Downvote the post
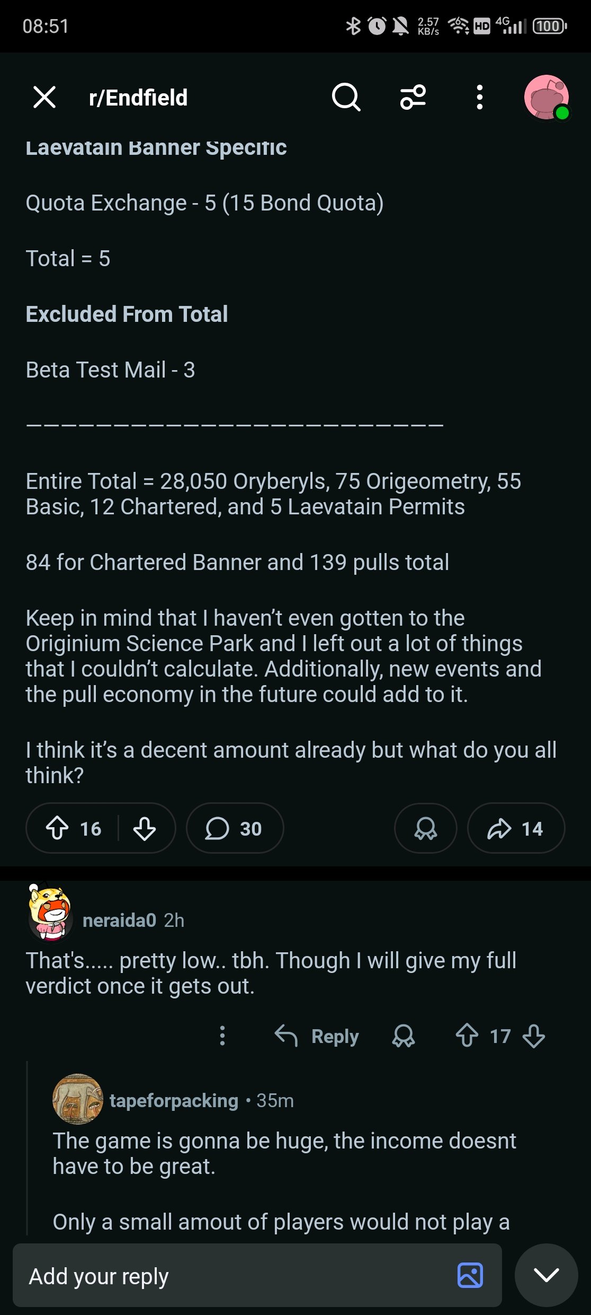 (145, 828)
